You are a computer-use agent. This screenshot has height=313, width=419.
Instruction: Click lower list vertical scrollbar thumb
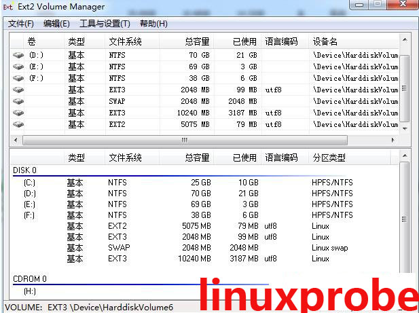404,218
